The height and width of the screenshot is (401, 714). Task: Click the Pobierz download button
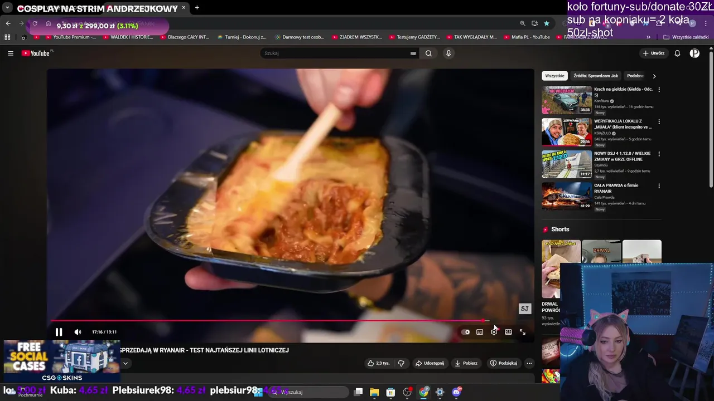click(x=466, y=363)
